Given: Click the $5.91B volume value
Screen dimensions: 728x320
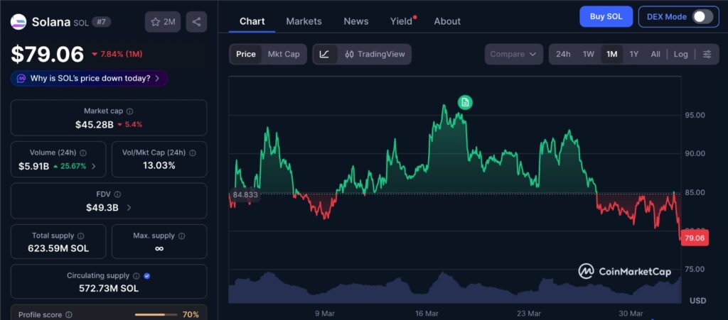Looking at the screenshot, I should coord(33,166).
